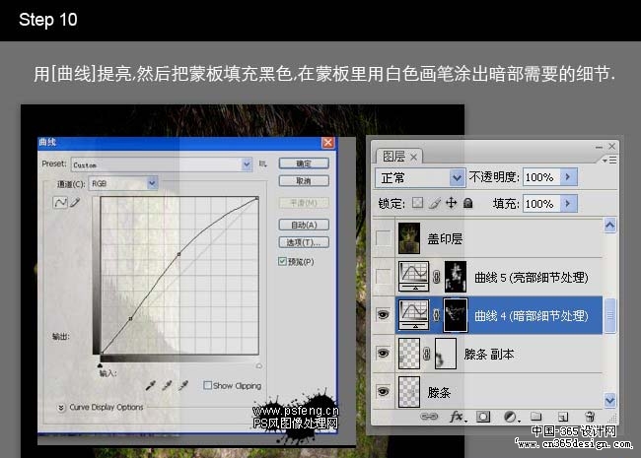The image size is (641, 458).
Task: Click the 不透明度 100% field
Action: click(541, 177)
